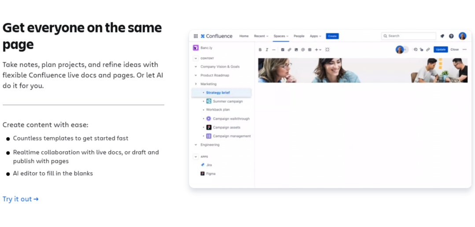475x227 pixels.
Task: Follow the "Try it out" link
Action: (x=20, y=199)
